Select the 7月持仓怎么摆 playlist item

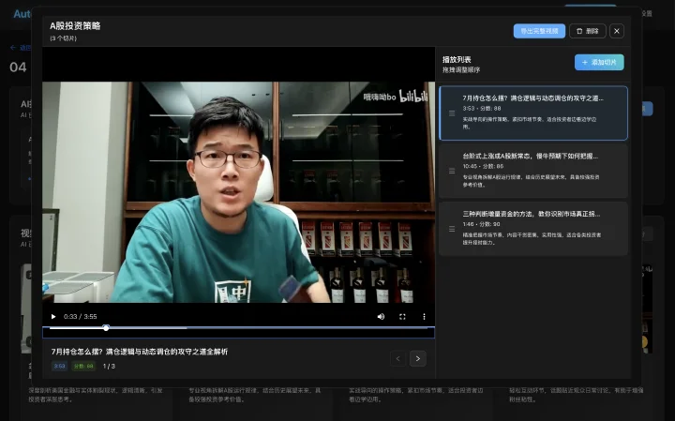[x=532, y=113]
